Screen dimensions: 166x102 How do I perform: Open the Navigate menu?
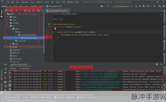[x=25, y=2]
